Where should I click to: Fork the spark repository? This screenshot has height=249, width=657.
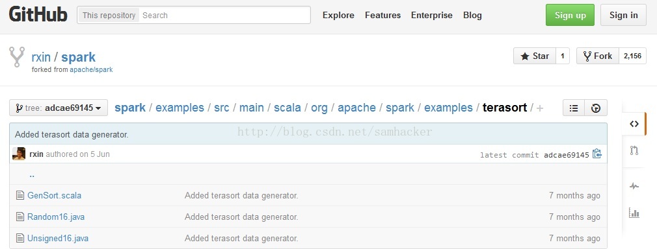[x=598, y=56]
